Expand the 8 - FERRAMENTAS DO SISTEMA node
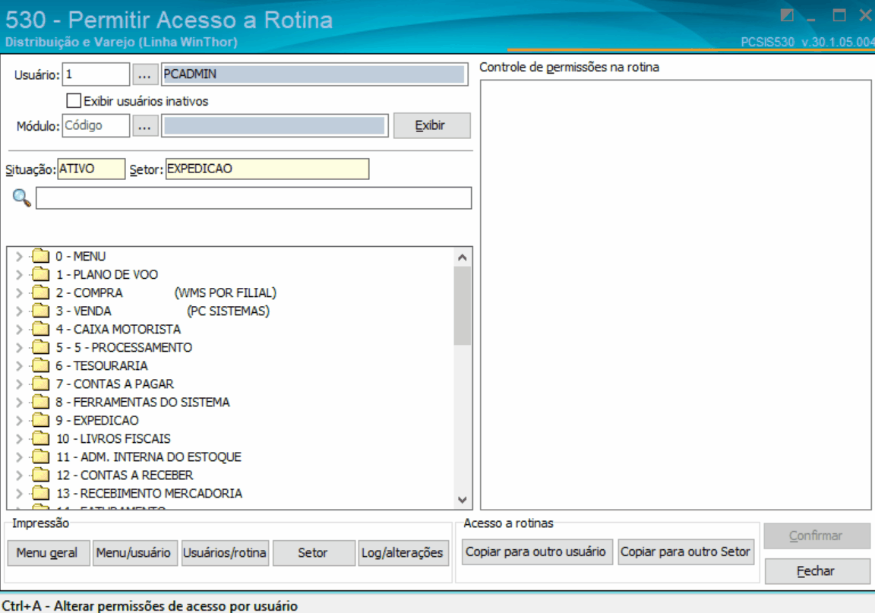This screenshot has height=613, width=875. 19,402
